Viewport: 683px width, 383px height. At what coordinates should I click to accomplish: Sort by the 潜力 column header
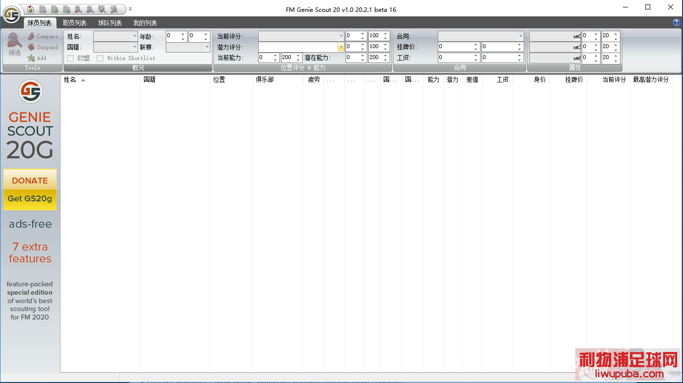pyautogui.click(x=453, y=79)
